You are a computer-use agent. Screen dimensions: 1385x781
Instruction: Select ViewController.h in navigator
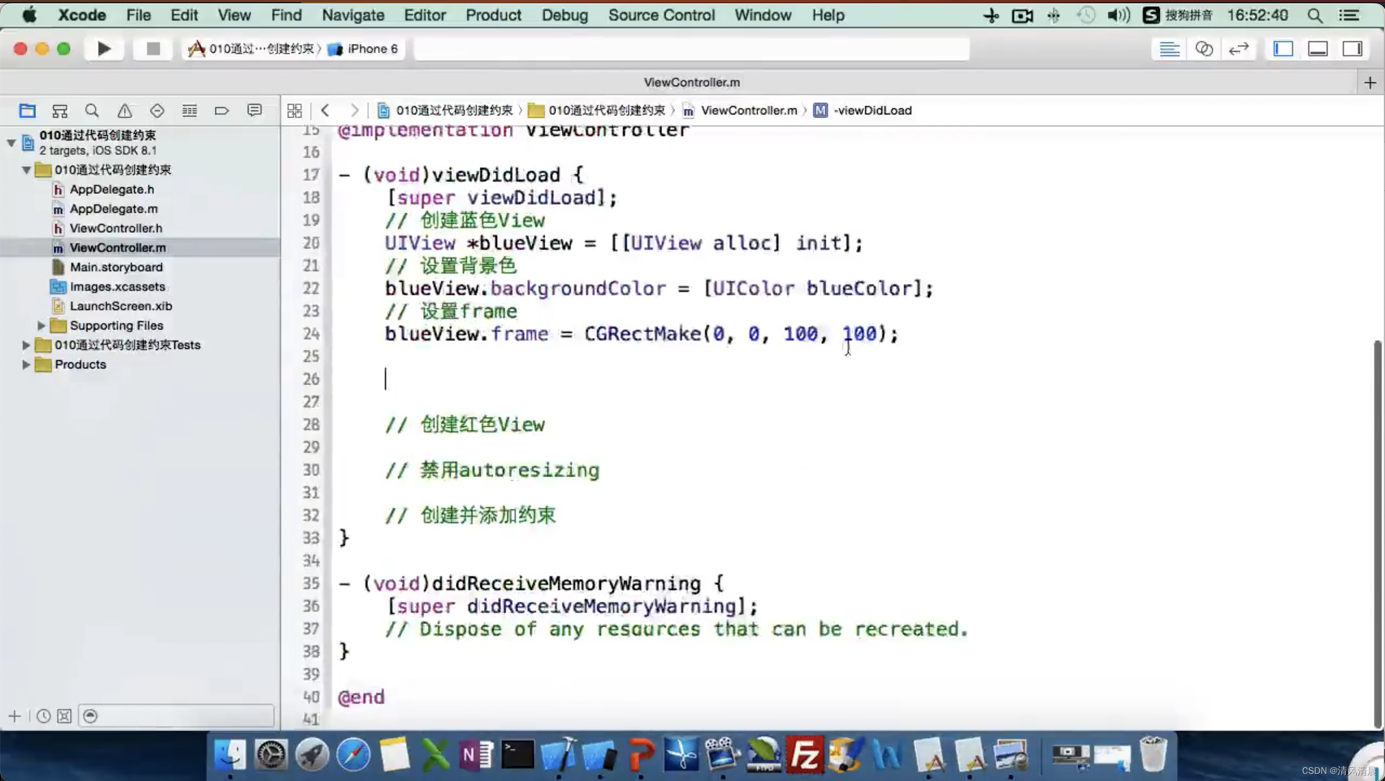click(116, 229)
